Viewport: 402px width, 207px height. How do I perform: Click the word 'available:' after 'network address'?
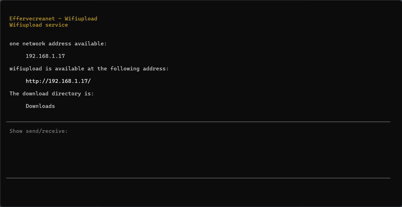click(91, 43)
